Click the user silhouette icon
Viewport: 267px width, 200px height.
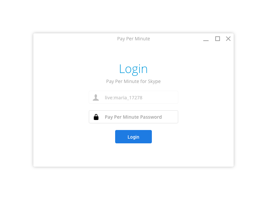(96, 97)
